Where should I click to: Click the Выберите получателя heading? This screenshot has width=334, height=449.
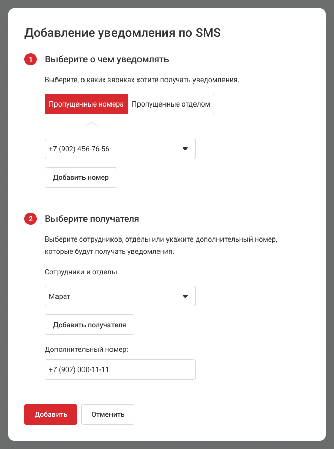click(92, 219)
